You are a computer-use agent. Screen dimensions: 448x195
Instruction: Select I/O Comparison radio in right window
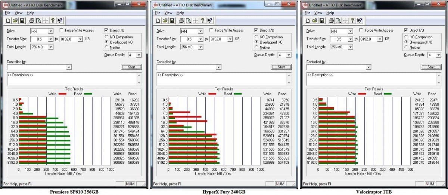(x=406, y=37)
